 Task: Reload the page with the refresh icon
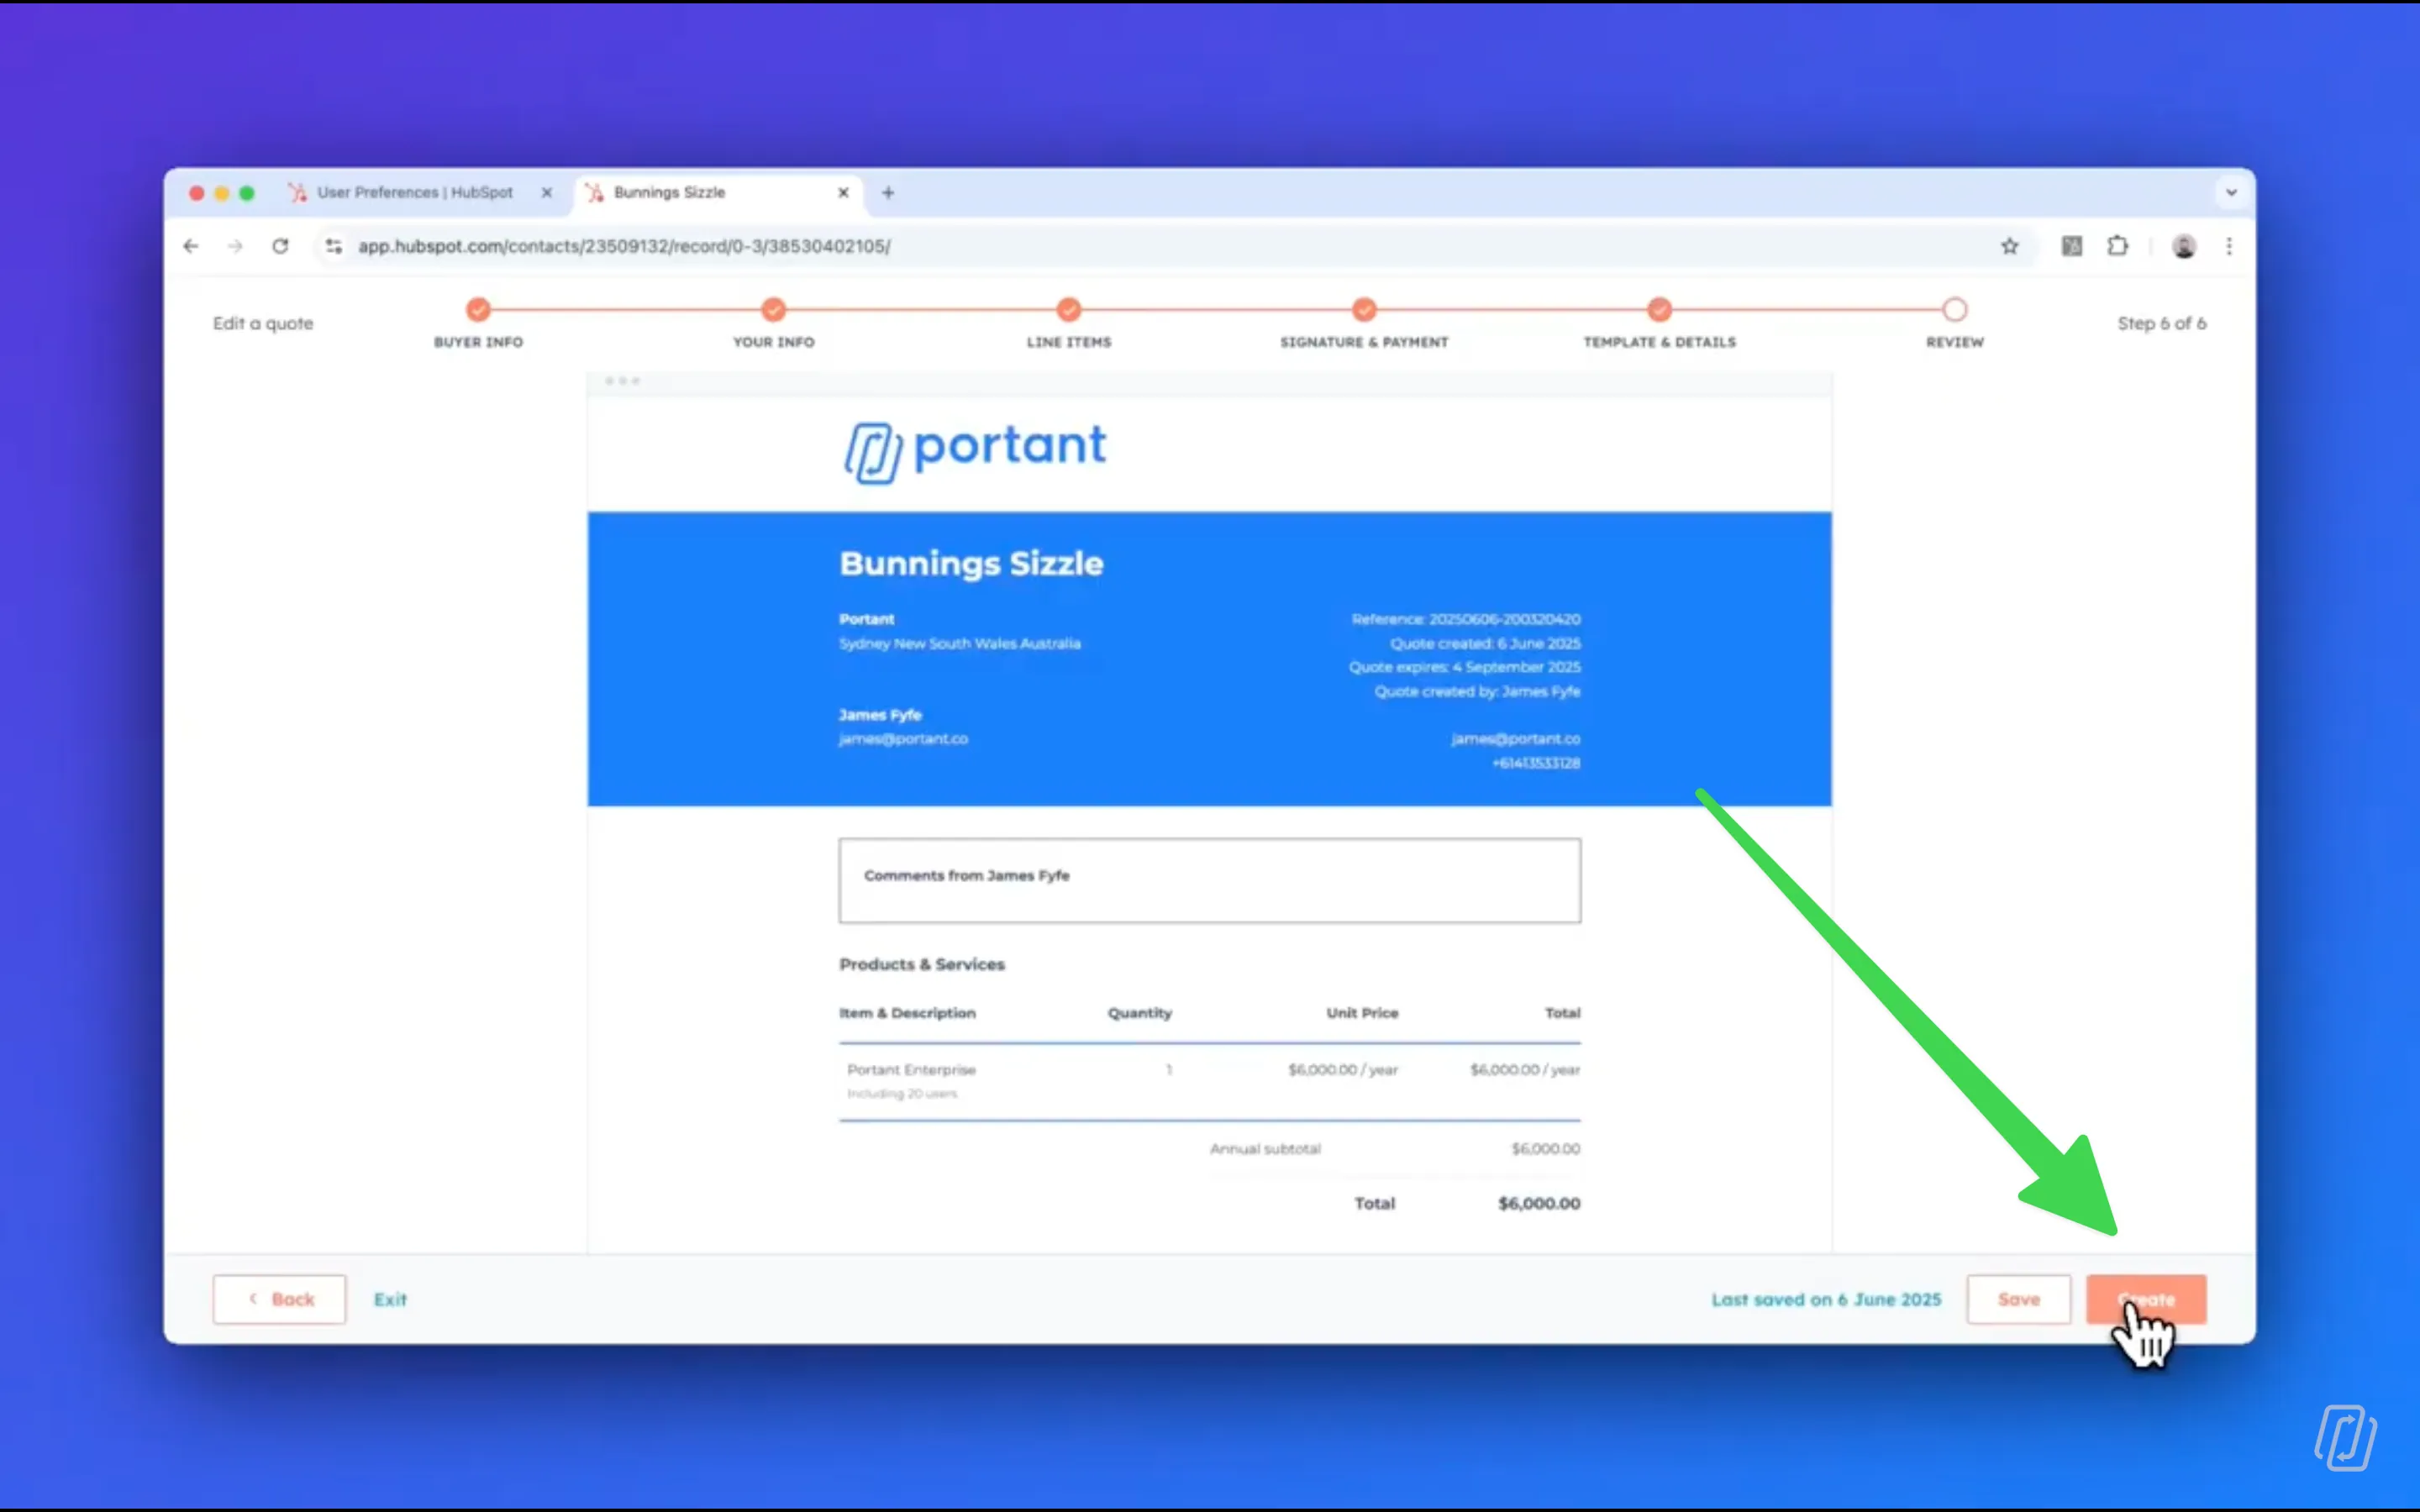(280, 246)
